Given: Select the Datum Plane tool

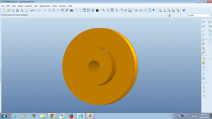Looking at the screenshot, I should coord(203,26).
